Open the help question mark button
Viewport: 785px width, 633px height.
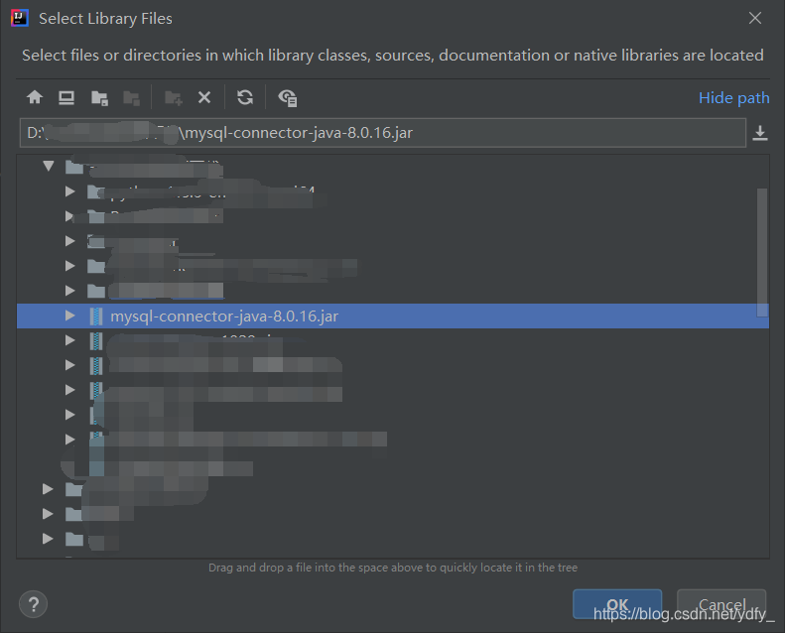pos(33,604)
